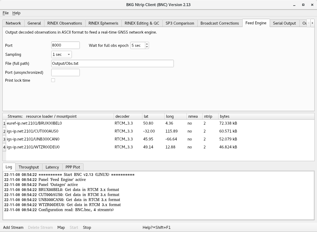The width and height of the screenshot is (317, 232).
Task: Open the Map view
Action: pyautogui.click(x=61, y=228)
